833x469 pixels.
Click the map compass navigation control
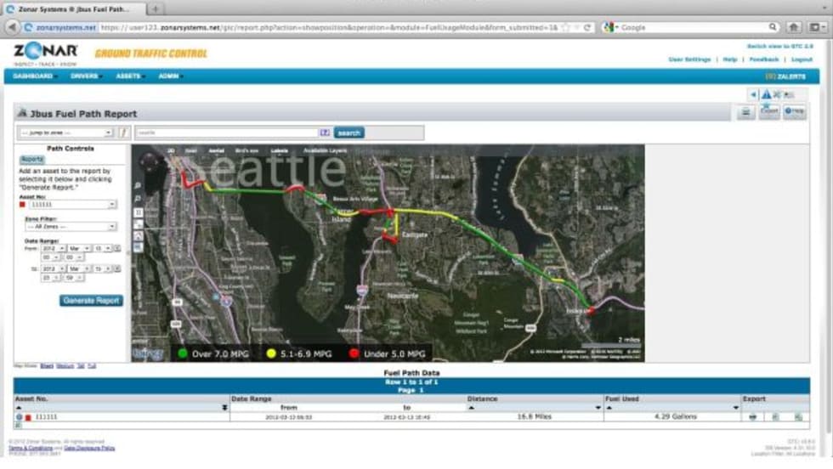(x=150, y=162)
